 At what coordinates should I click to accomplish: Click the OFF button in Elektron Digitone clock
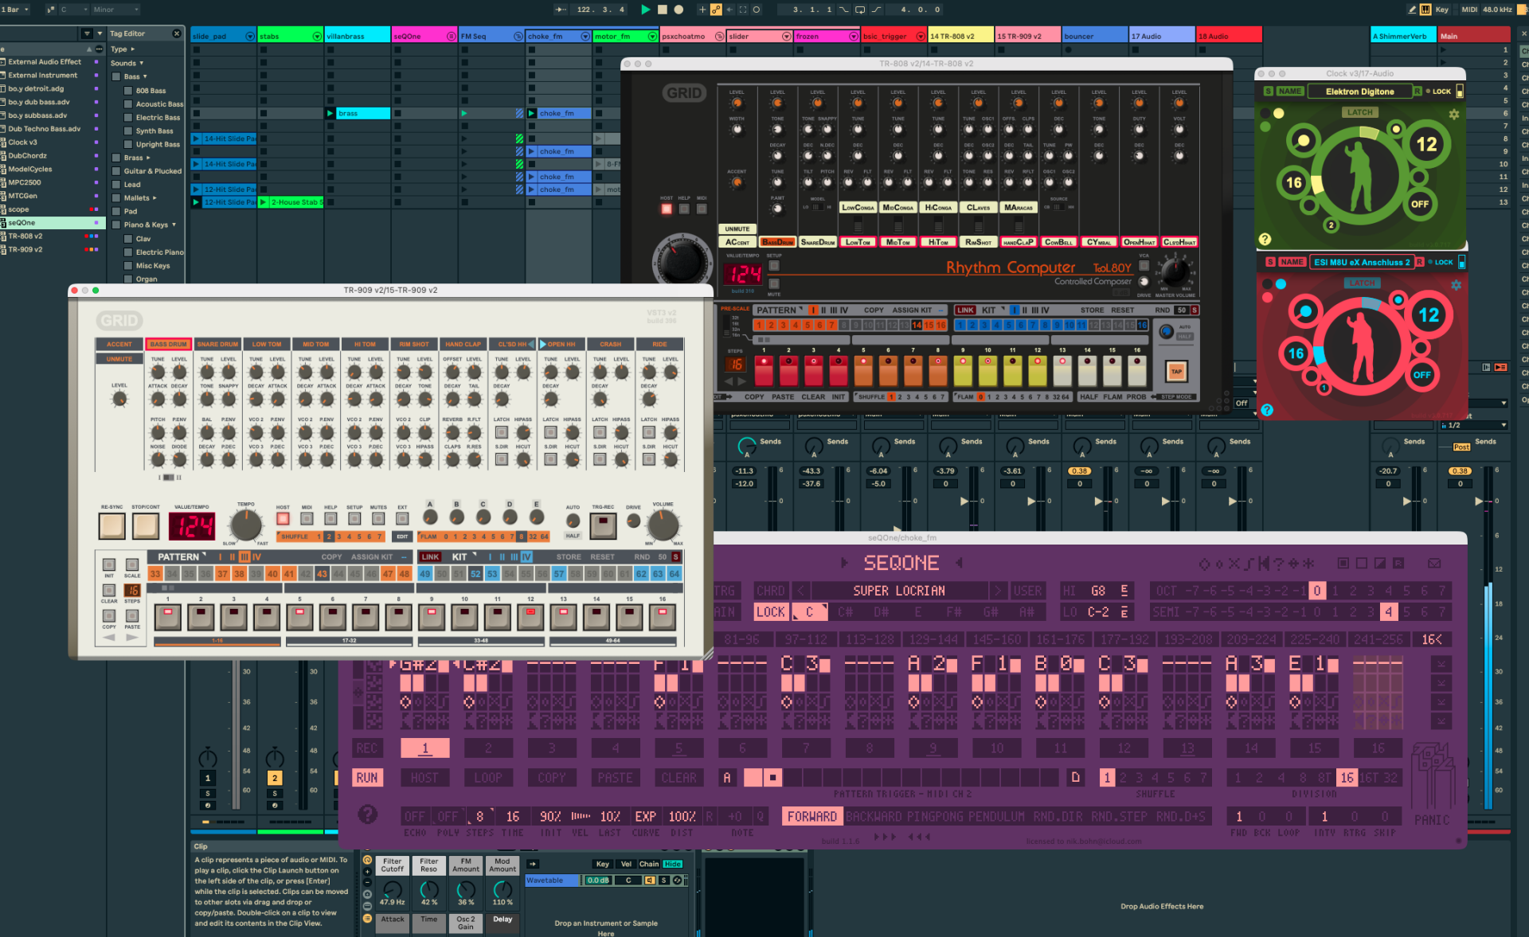click(x=1420, y=205)
